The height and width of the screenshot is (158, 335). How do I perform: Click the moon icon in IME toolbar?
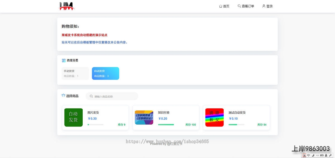pyautogui.click(x=313, y=155)
